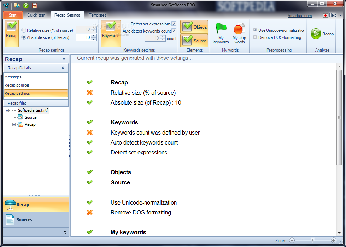Select the Recap Settings tab
Image resolution: width=346 pixels, height=247 pixels.
tap(67, 15)
